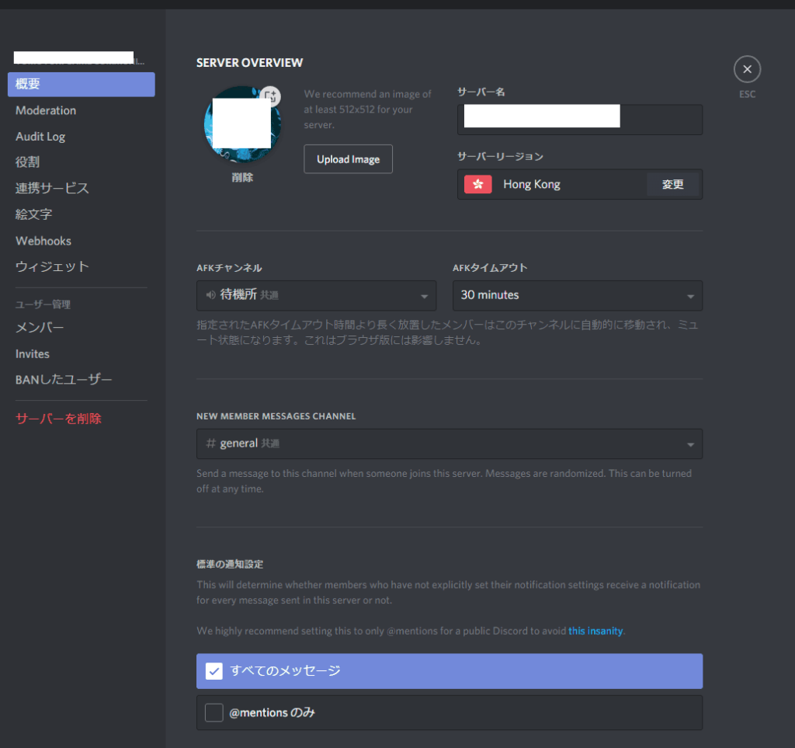Viewport: 795px width, 748px height.
Task: Select 役割 in the sidebar
Action: 27,162
